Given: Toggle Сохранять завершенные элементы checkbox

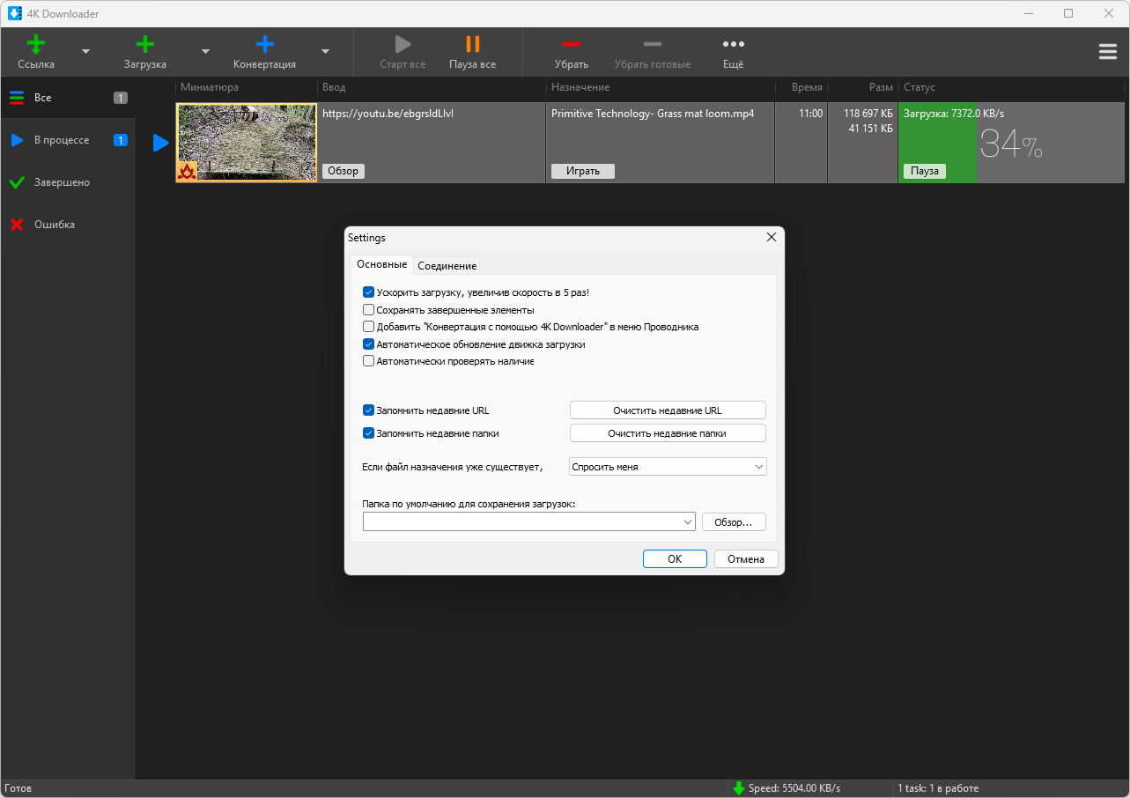Looking at the screenshot, I should click(x=368, y=310).
